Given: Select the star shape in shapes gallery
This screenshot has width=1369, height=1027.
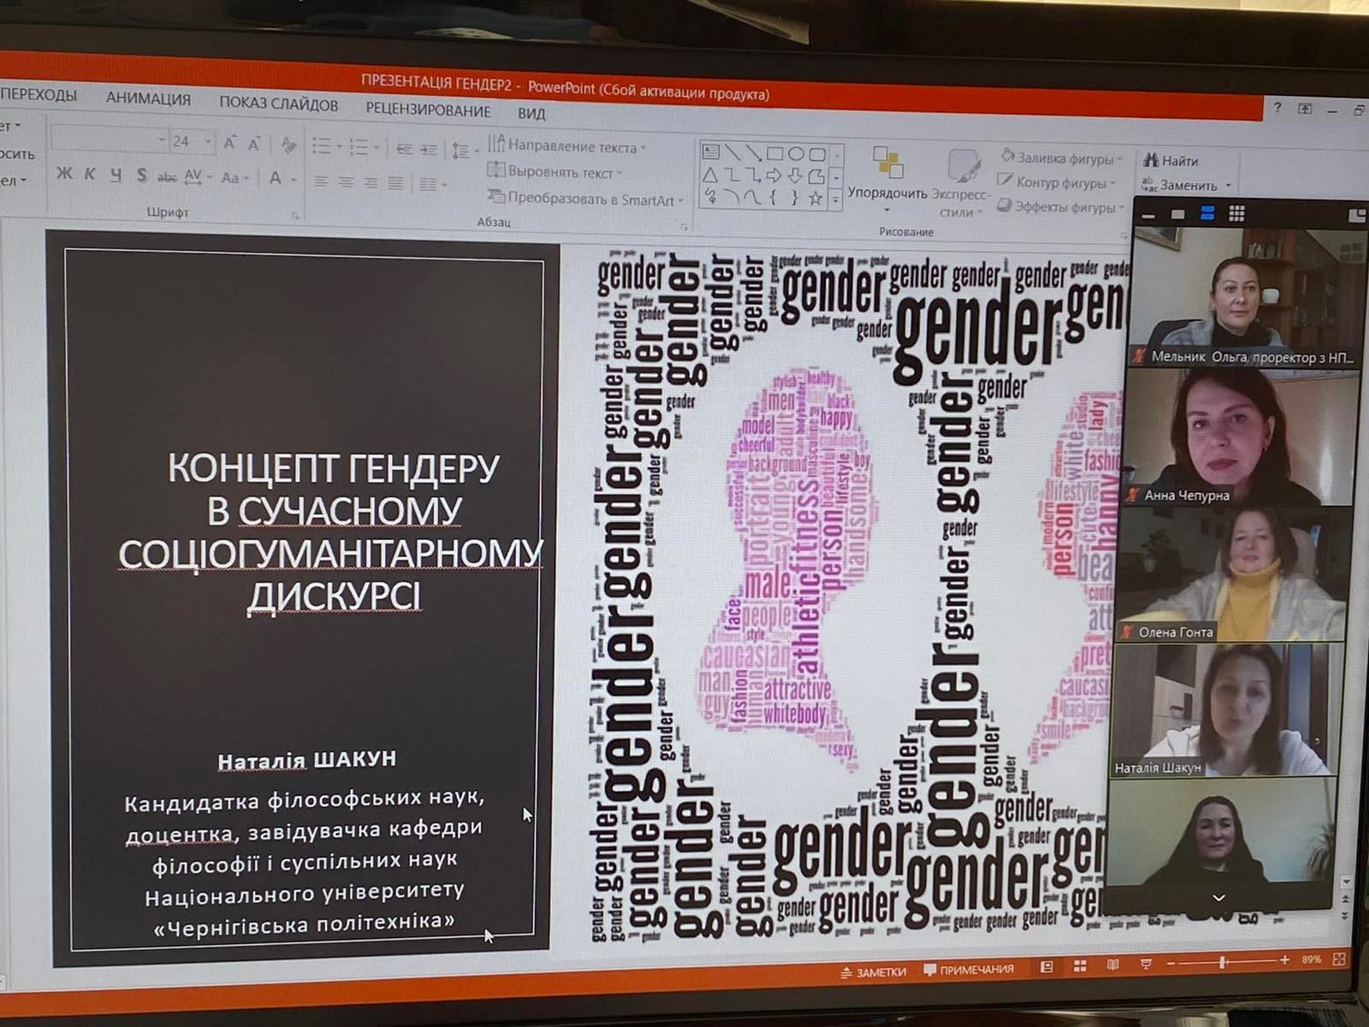Looking at the screenshot, I should tap(815, 199).
